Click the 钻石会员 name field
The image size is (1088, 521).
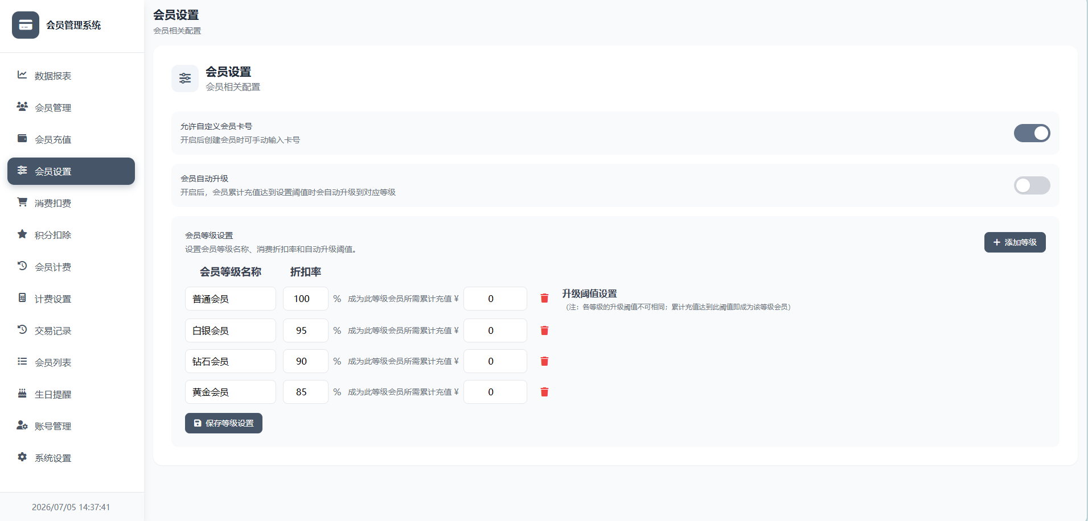(231, 361)
